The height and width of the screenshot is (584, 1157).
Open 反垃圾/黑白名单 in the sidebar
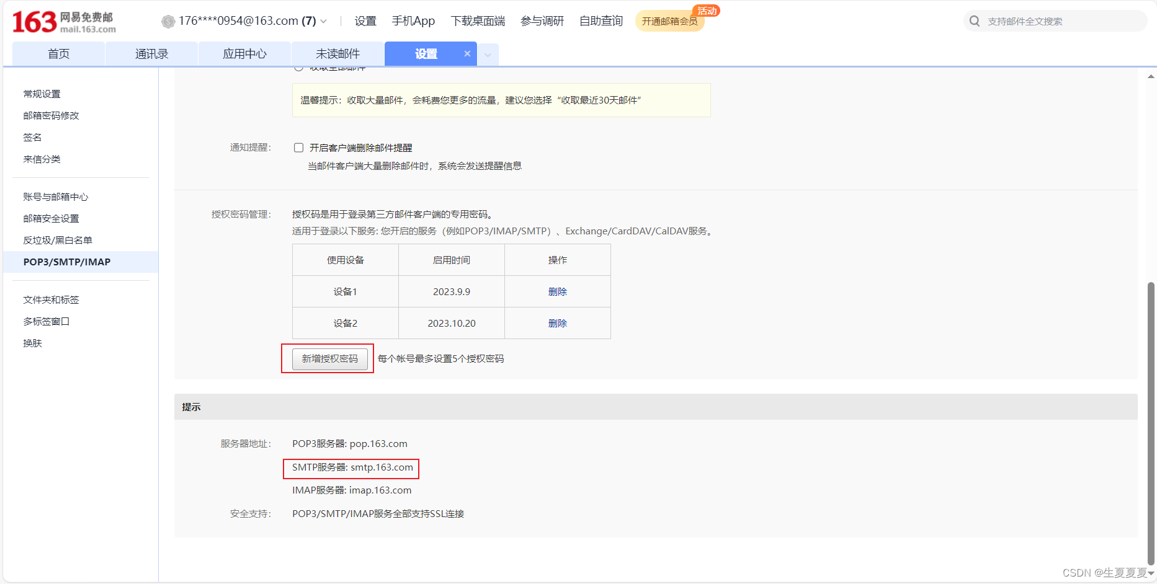[58, 240]
